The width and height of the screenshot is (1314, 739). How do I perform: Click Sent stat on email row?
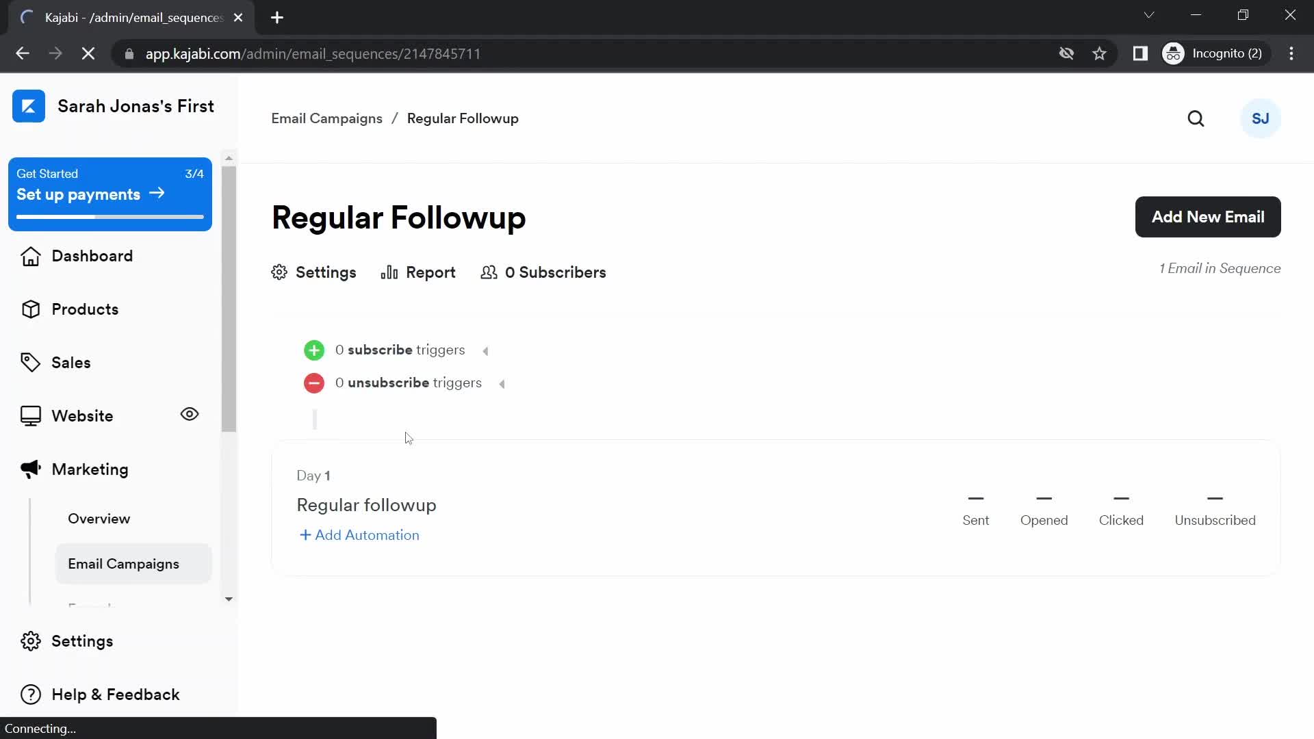coord(975,510)
